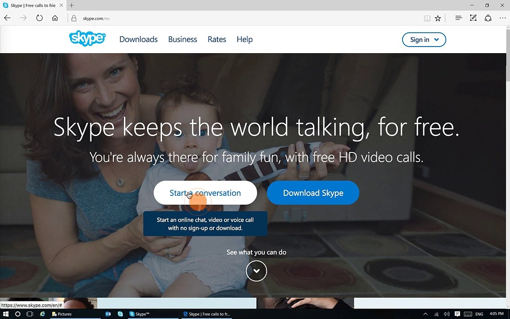This screenshot has height=319, width=510.
Task: Click the scrollbar down arrow
Action: (x=508, y=306)
